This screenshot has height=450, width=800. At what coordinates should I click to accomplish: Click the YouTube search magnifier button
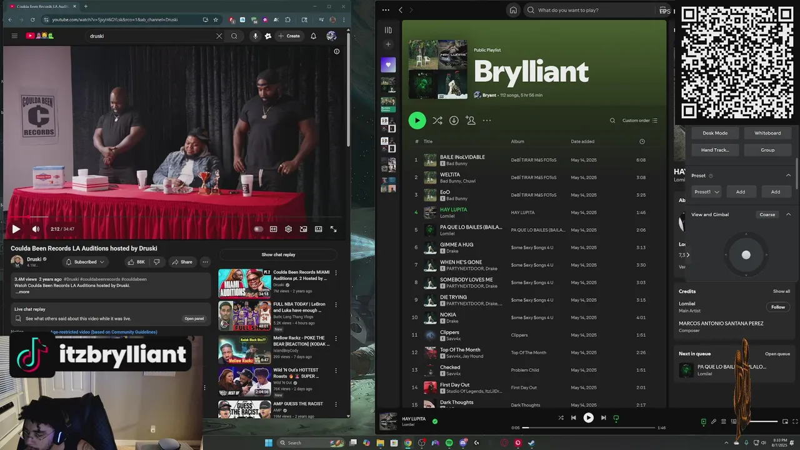point(234,36)
